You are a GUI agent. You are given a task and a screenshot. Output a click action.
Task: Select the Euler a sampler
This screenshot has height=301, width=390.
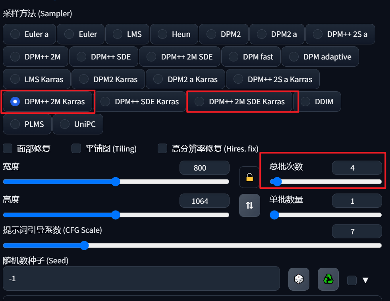pyautogui.click(x=29, y=34)
